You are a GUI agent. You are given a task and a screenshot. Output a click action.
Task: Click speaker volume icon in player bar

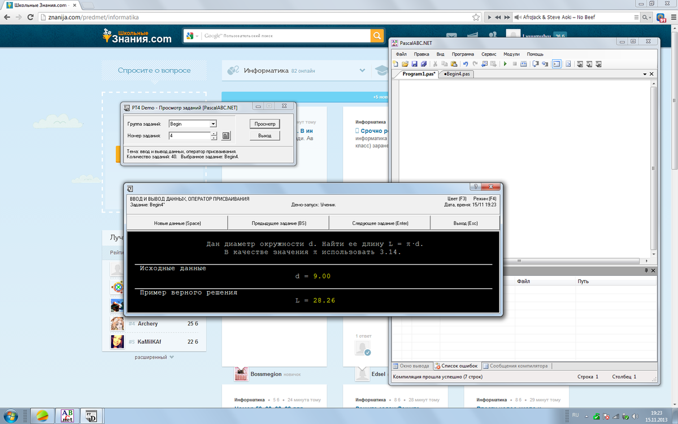[x=517, y=17]
